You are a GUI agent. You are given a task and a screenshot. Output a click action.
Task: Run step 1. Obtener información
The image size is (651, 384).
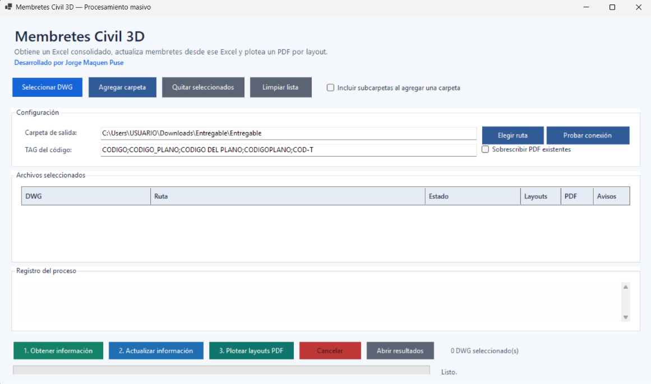[x=58, y=351]
